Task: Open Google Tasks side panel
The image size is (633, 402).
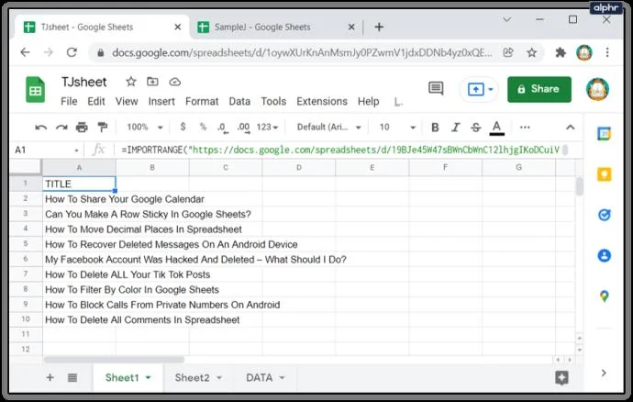Action: (x=604, y=215)
